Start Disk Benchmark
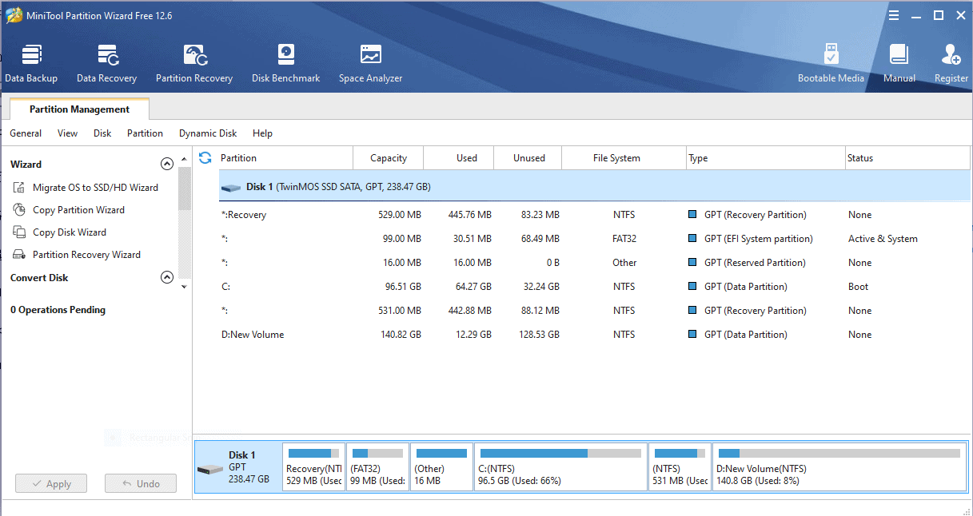The height and width of the screenshot is (516, 973). pyautogui.click(x=285, y=64)
